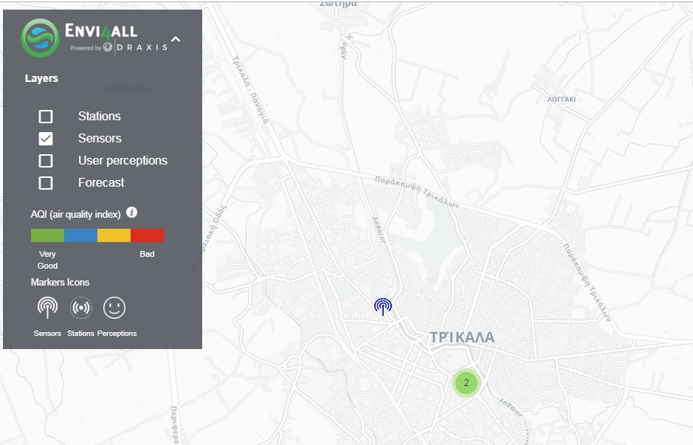This screenshot has height=445, width=693.
Task: Click the Forecast layer label
Action: coord(101,183)
